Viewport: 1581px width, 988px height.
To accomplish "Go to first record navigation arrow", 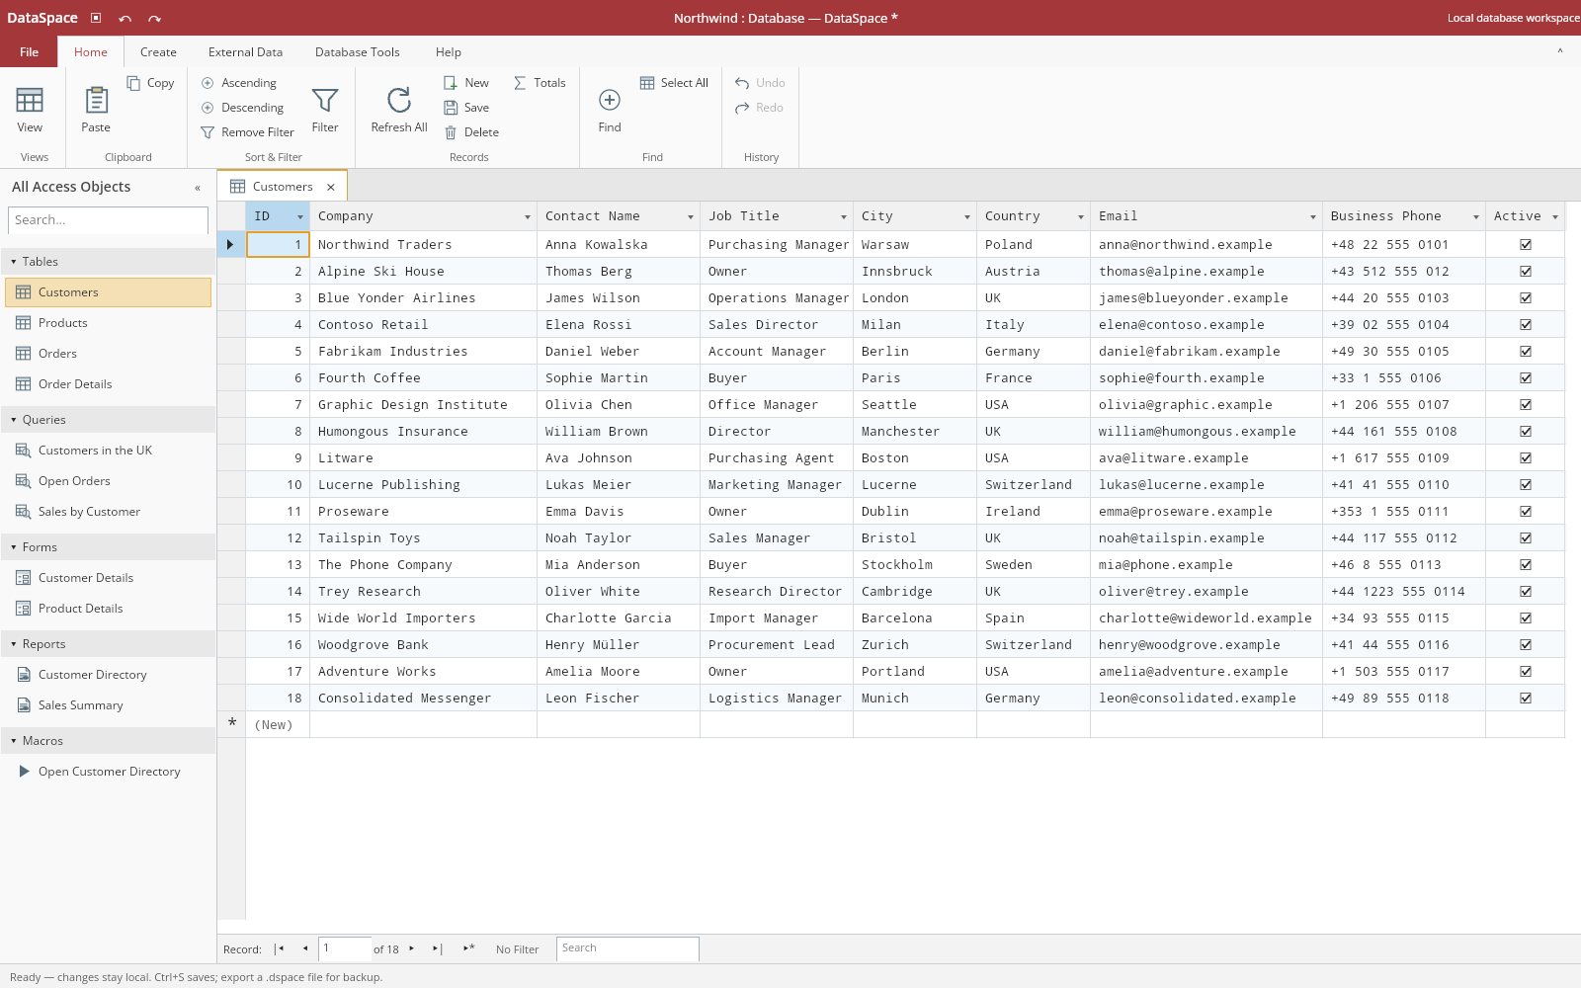I will click(279, 948).
